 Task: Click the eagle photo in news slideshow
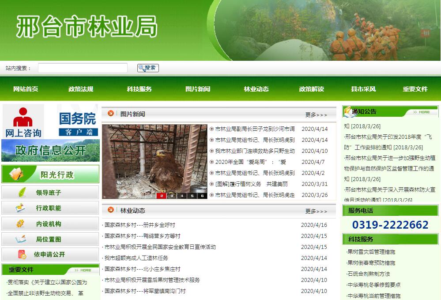(x=155, y=161)
